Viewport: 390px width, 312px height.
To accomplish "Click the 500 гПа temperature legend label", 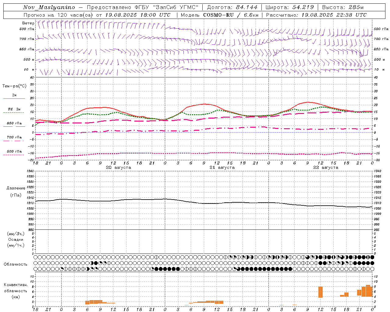I will 14,151.
